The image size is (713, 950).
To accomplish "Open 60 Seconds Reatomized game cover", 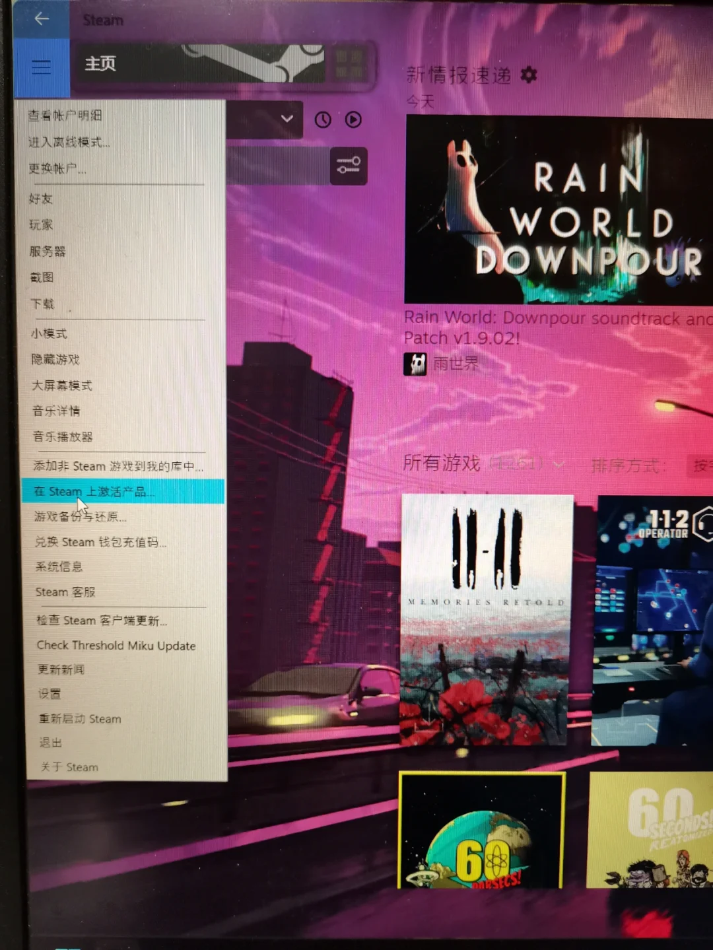I will (x=650, y=831).
